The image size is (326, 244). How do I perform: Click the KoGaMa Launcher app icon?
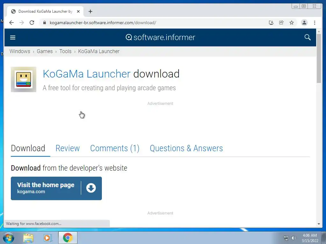(24, 79)
